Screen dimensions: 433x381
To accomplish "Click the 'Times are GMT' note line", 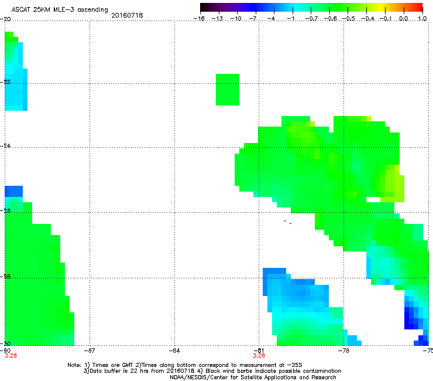I will coord(185,365).
